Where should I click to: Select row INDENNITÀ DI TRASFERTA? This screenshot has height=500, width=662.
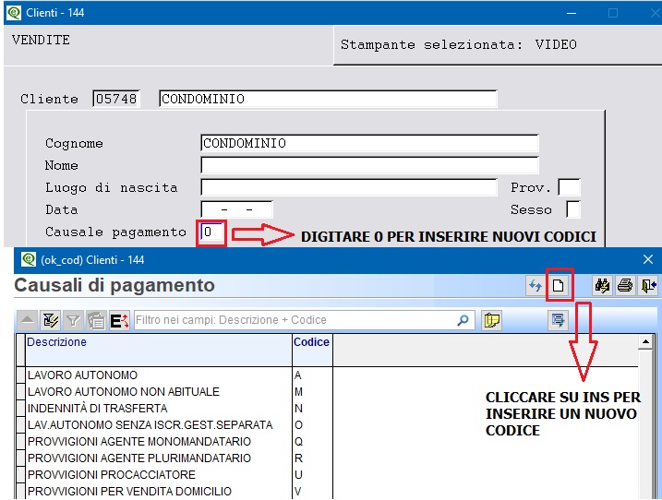pyautogui.click(x=159, y=409)
